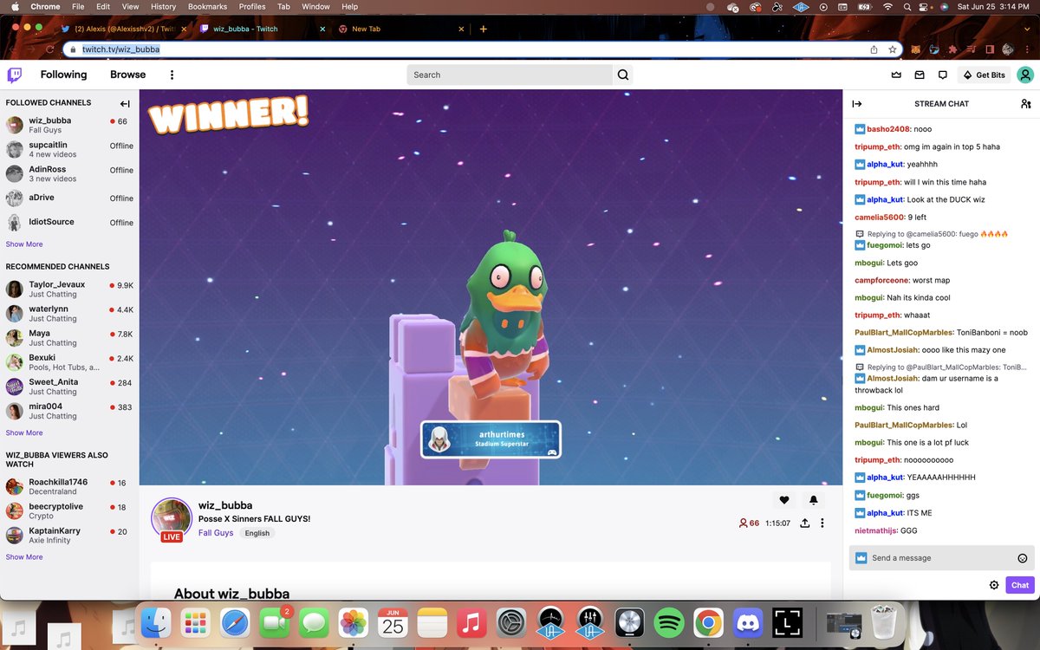
Task: Open the Taylor_Jevaux recommended channel
Action: [69, 289]
